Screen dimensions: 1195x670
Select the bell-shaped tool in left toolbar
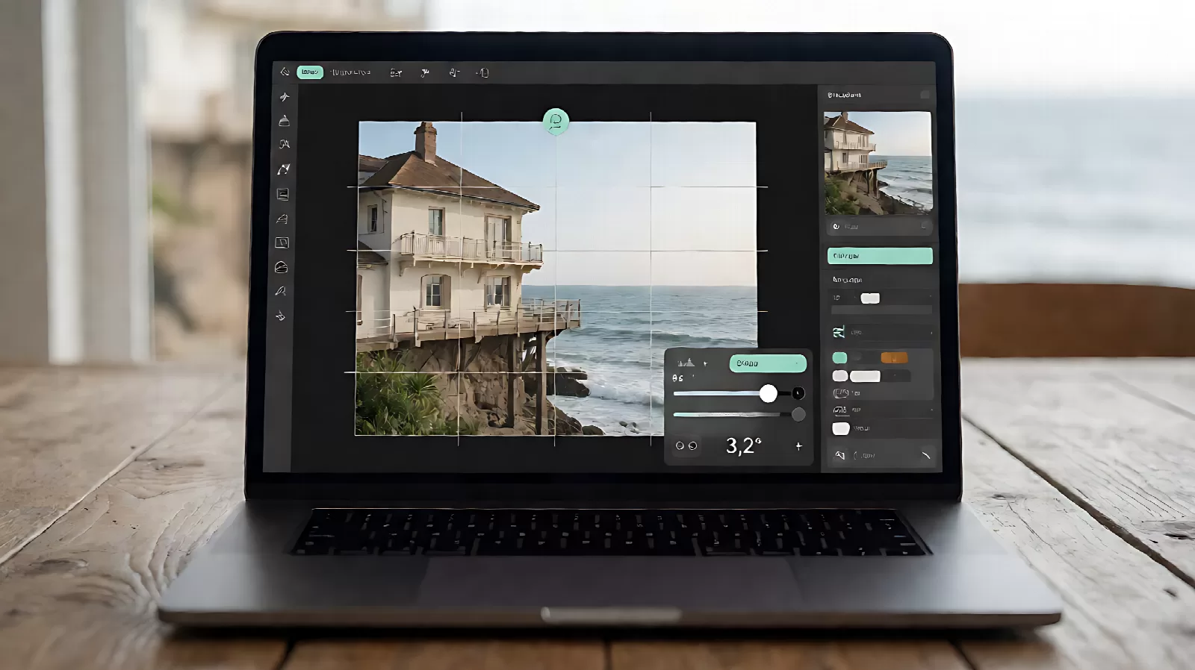(x=284, y=121)
